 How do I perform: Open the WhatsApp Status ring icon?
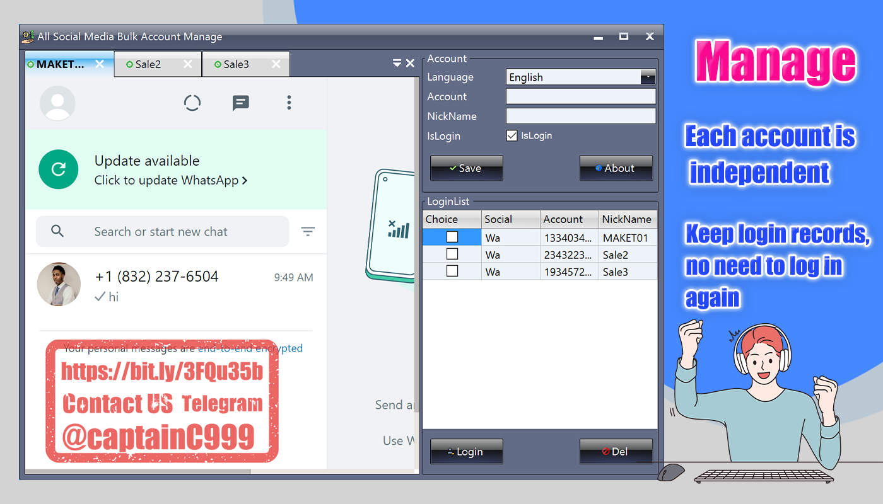(192, 103)
